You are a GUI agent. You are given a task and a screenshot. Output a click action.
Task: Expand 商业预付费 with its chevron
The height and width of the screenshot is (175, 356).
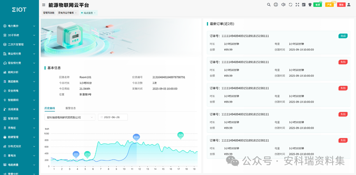point(34,54)
